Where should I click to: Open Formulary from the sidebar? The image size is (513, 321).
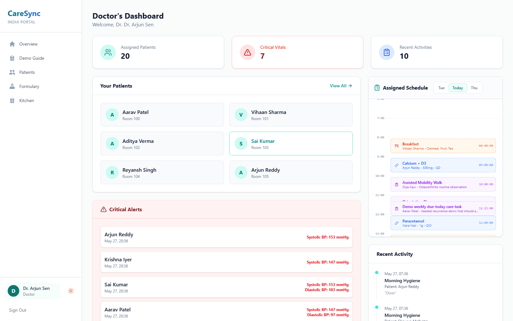(x=41, y=86)
